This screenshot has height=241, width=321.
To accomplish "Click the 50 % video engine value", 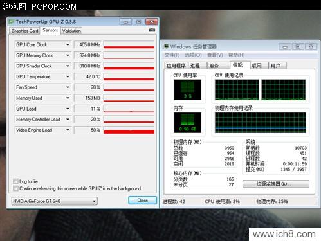I will coord(87,130).
